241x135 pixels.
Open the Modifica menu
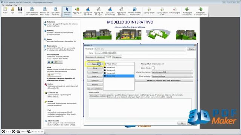[9, 5]
